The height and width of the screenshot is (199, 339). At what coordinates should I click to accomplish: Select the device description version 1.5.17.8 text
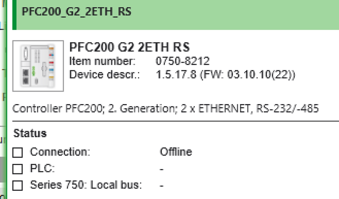coord(176,75)
